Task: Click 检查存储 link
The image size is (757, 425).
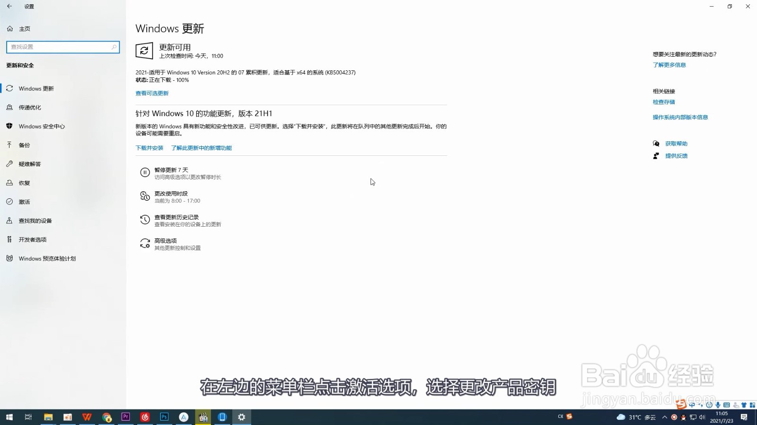Action: pyautogui.click(x=664, y=102)
